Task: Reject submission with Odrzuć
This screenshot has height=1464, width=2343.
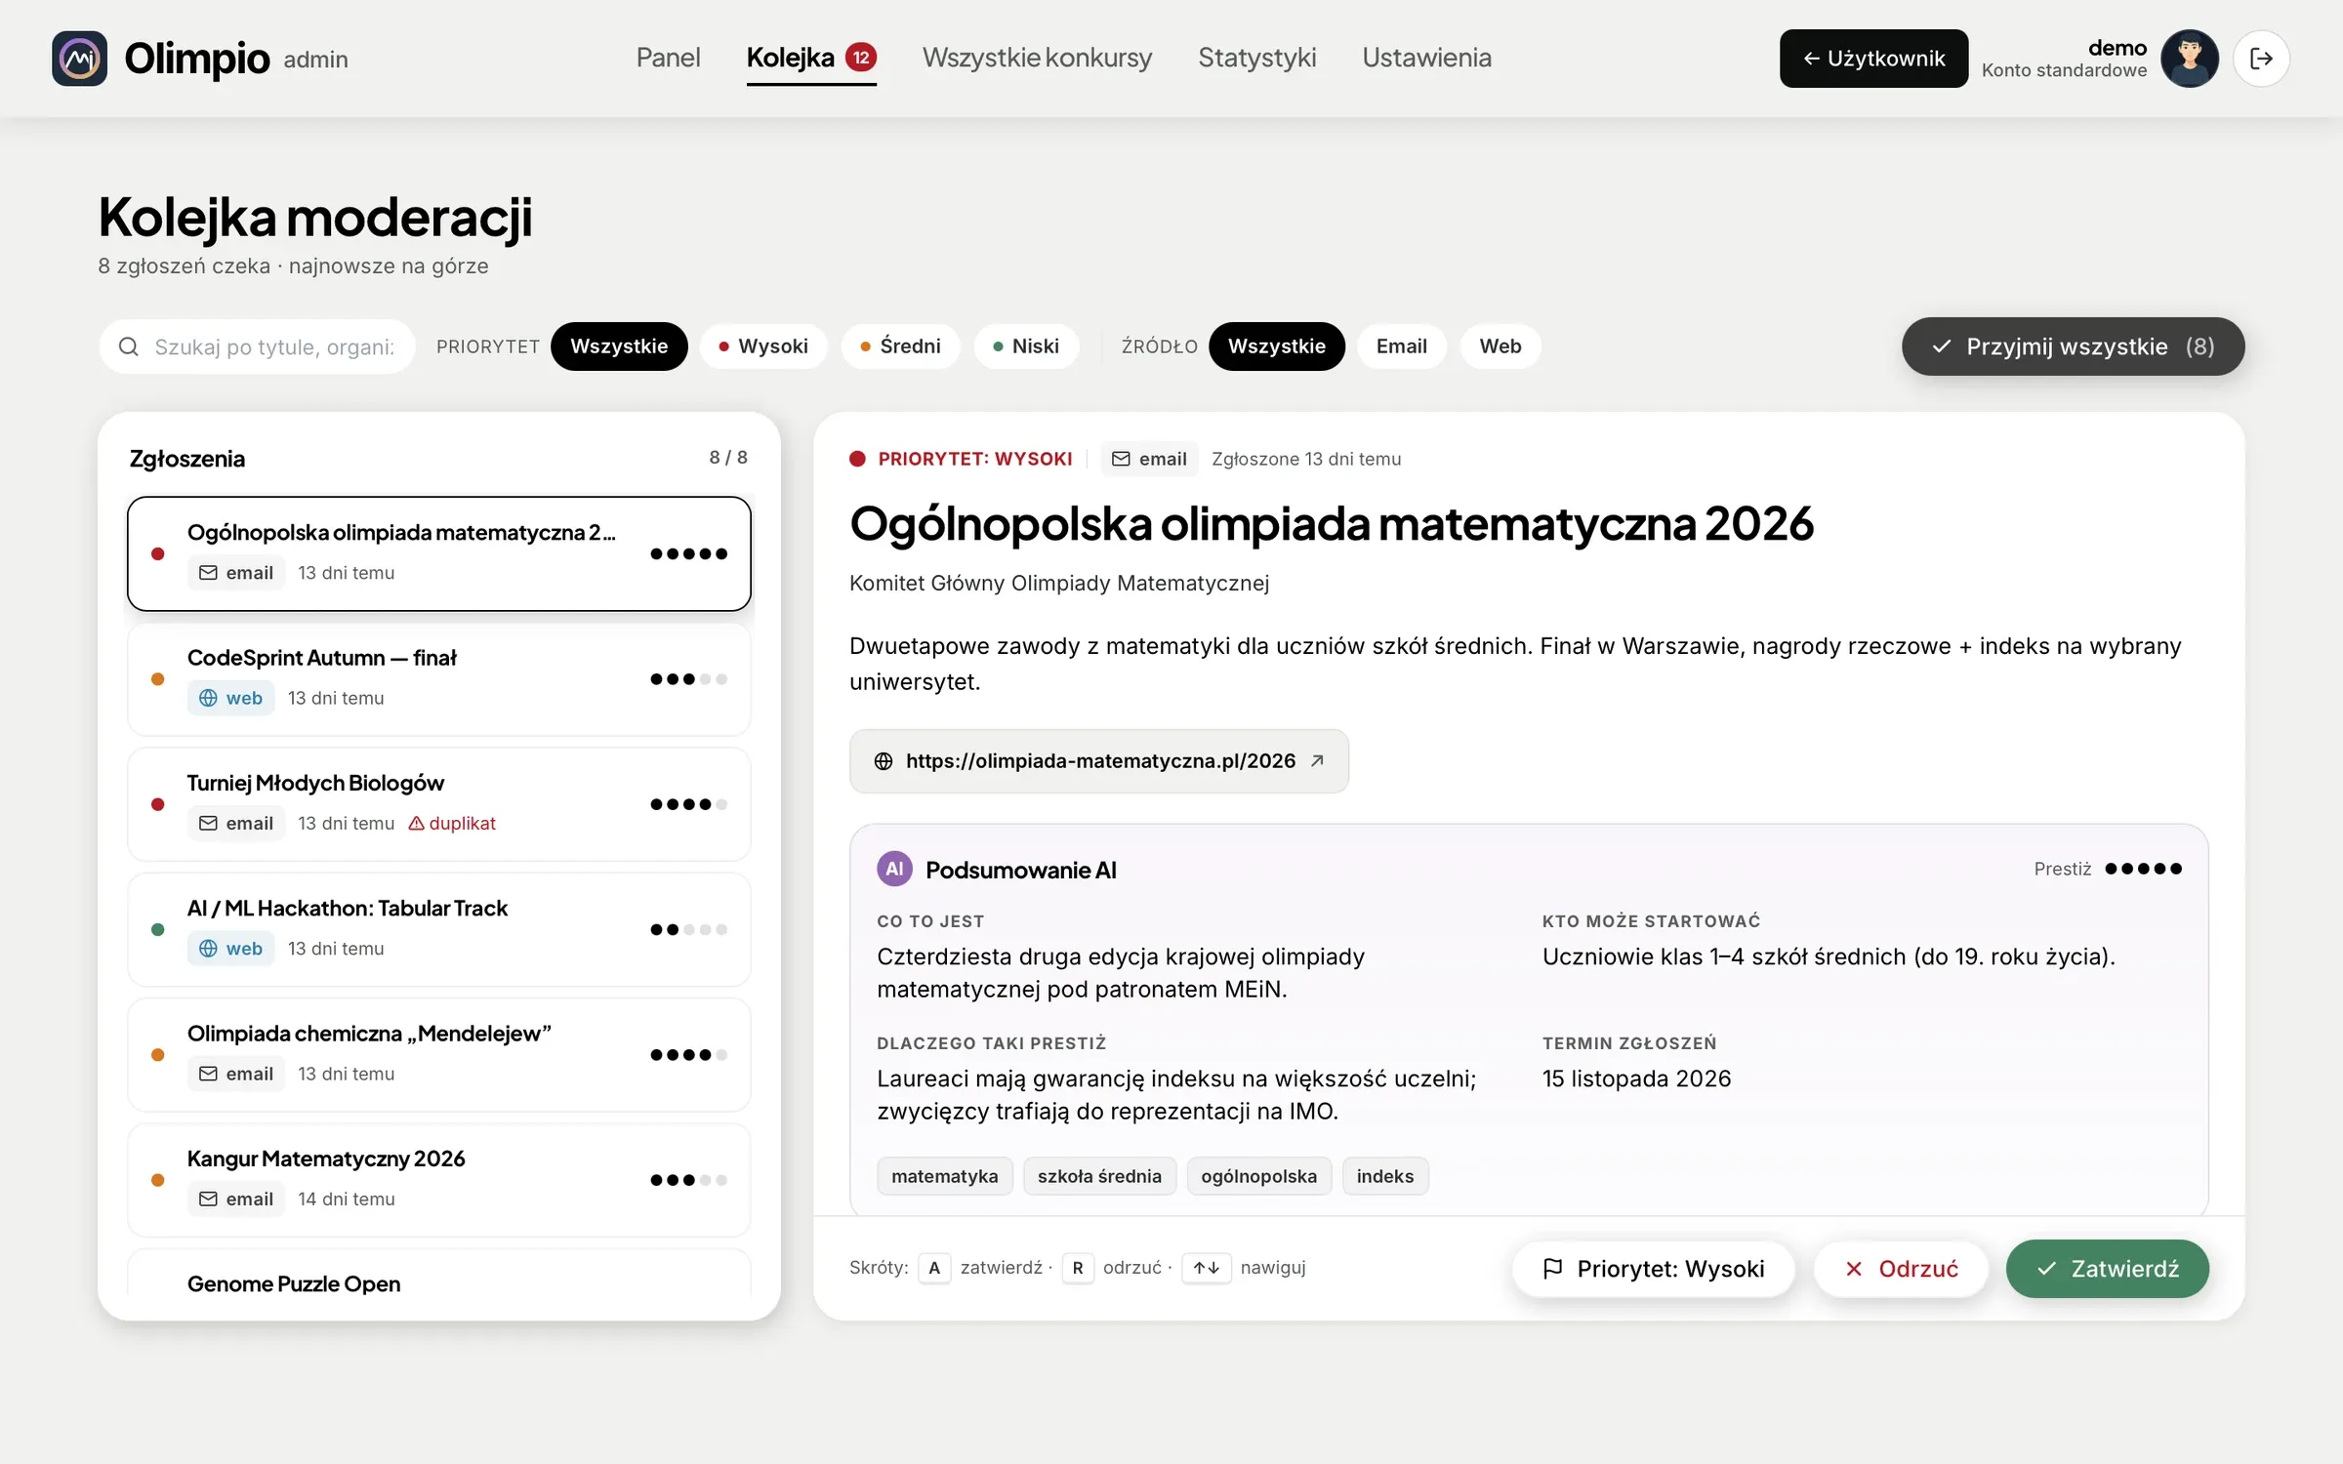Action: click(x=1900, y=1269)
